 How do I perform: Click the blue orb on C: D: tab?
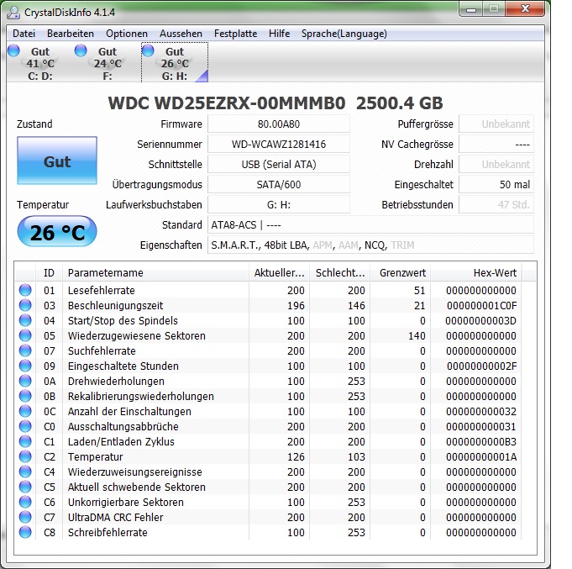click(13, 50)
